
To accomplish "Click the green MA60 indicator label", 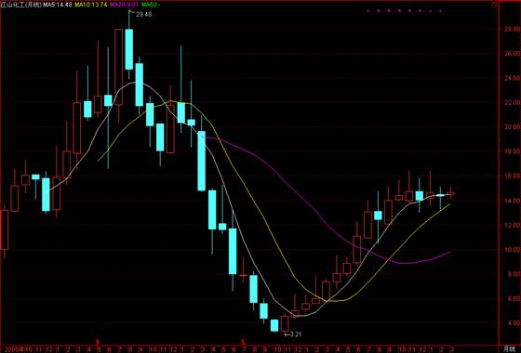I will [150, 5].
